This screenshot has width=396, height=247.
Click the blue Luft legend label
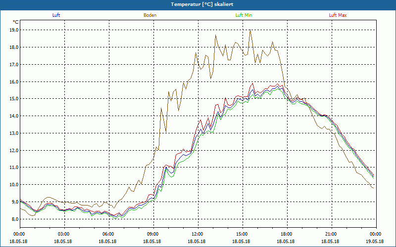point(56,15)
